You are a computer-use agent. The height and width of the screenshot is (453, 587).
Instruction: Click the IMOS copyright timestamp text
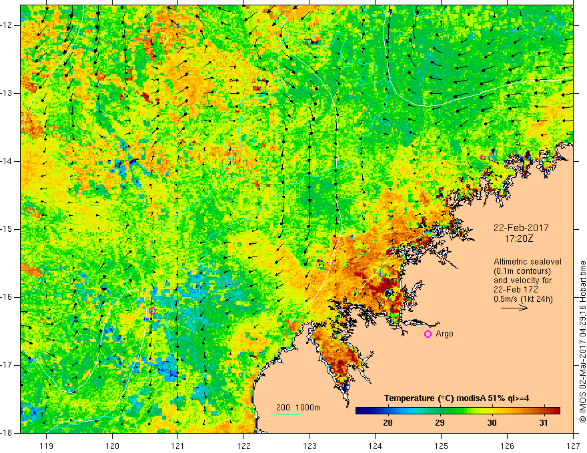[582, 342]
